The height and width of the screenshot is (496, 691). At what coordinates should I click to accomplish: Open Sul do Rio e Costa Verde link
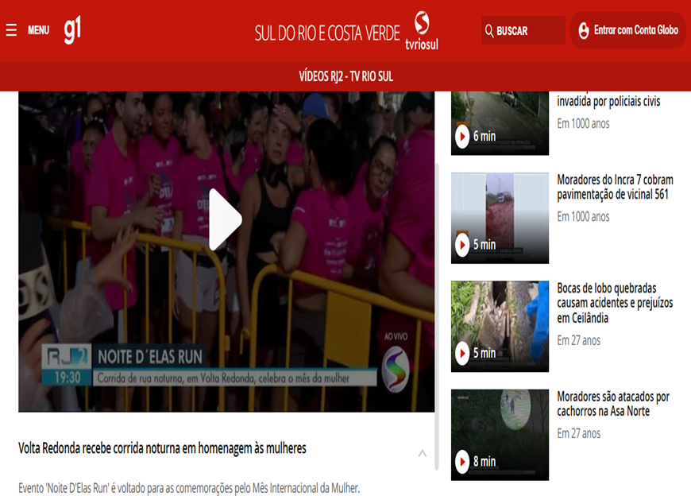[326, 33]
